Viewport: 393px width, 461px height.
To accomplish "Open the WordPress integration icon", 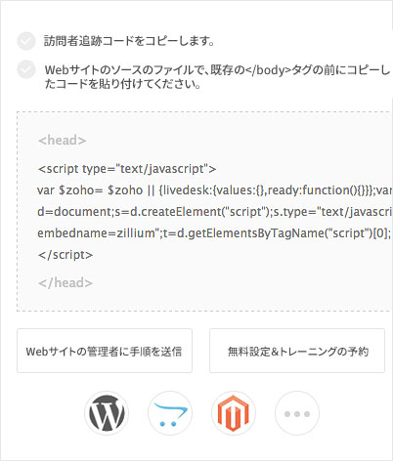I will click(107, 413).
